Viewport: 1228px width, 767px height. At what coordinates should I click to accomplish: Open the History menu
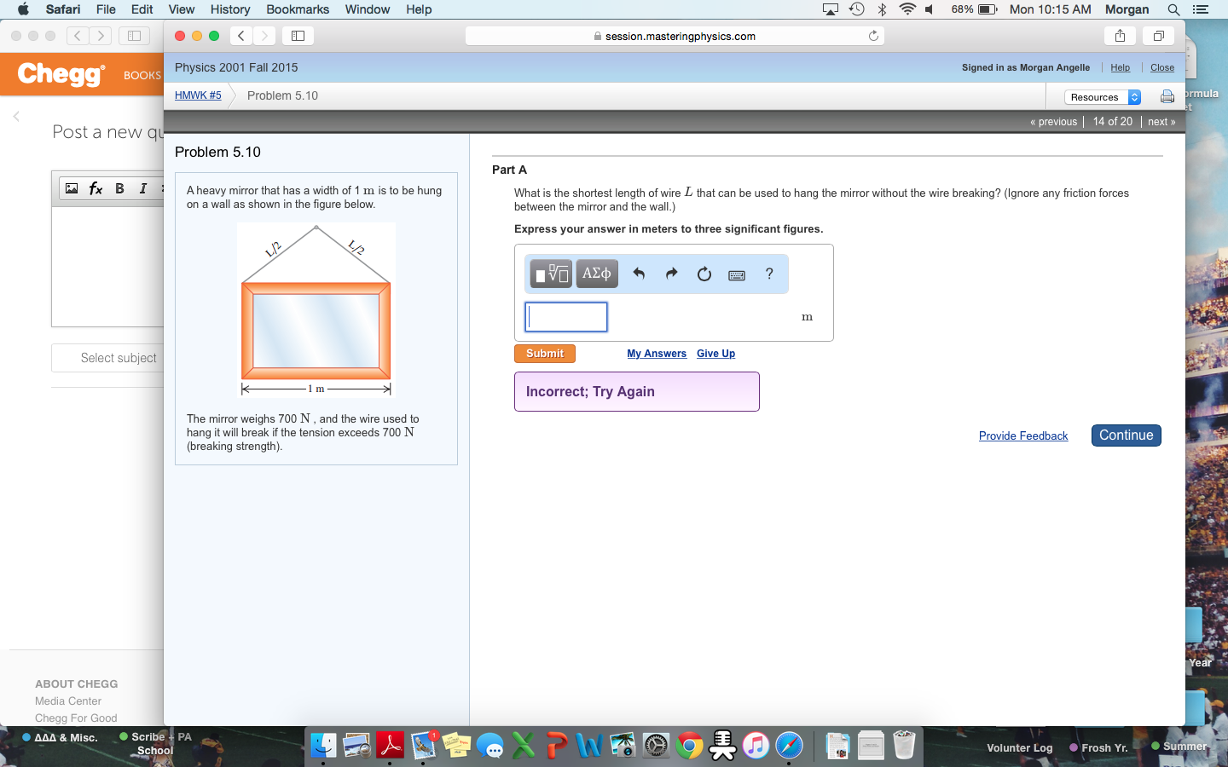(x=230, y=9)
